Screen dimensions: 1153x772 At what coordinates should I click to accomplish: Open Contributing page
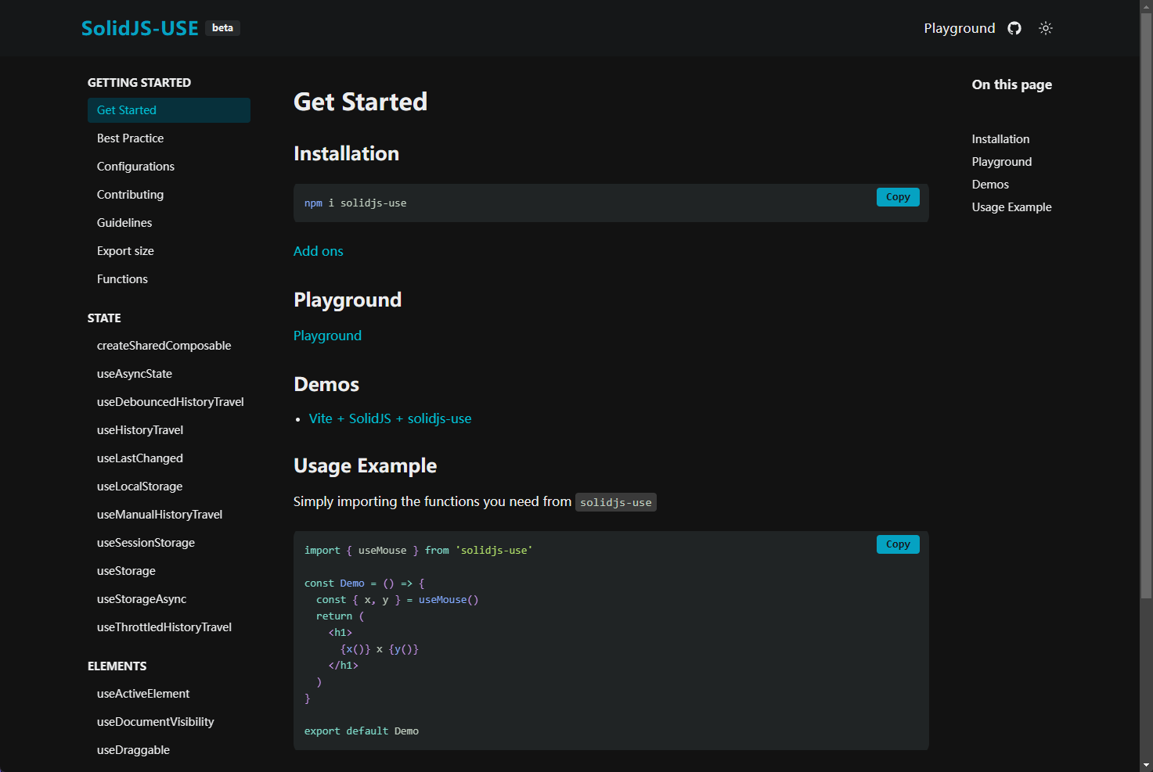click(169, 195)
